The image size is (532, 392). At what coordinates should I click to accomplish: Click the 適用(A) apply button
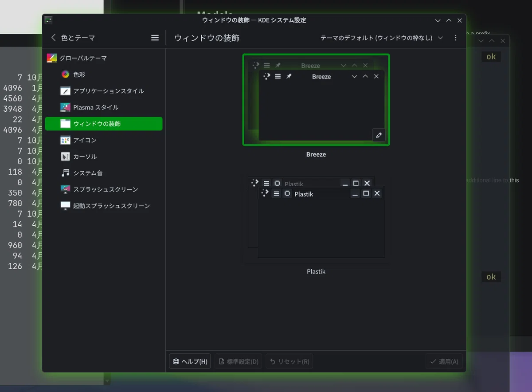(x=444, y=361)
